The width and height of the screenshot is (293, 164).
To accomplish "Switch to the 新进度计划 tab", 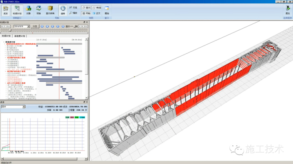I will (x=20, y=36).
